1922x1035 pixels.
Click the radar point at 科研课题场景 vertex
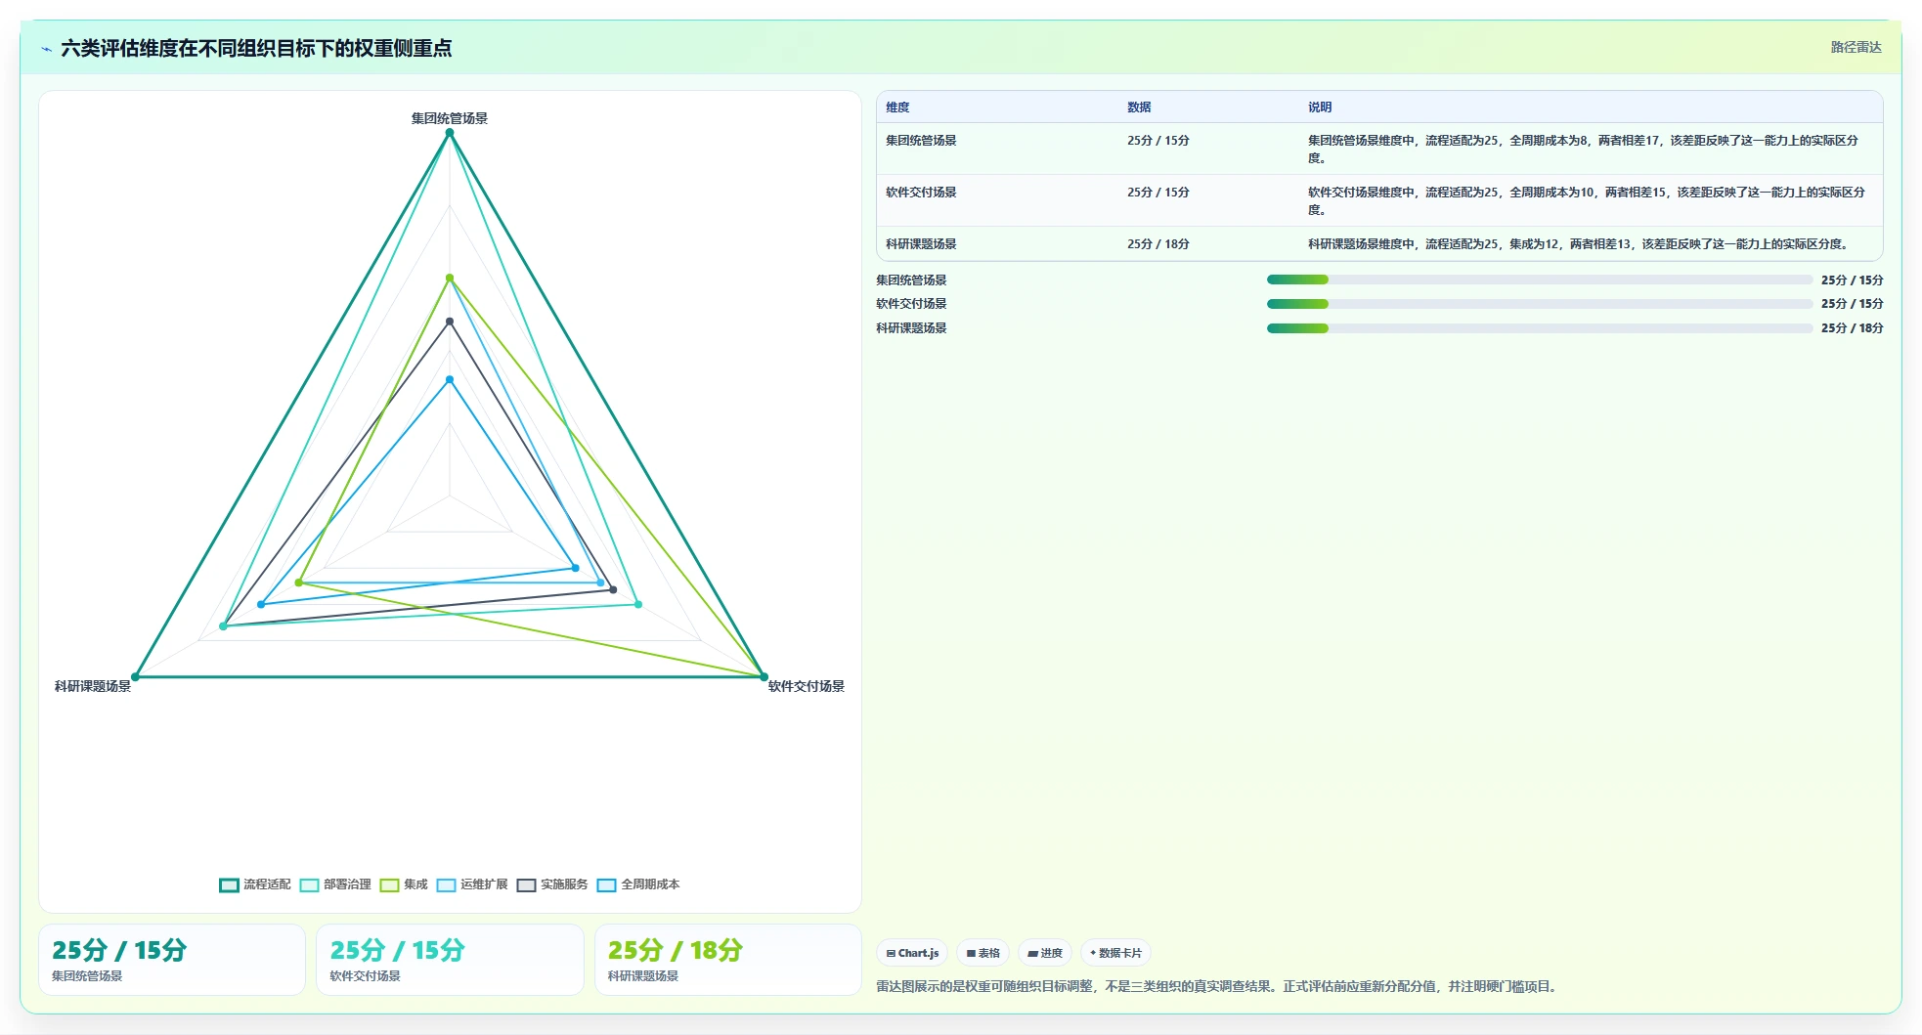(x=136, y=676)
